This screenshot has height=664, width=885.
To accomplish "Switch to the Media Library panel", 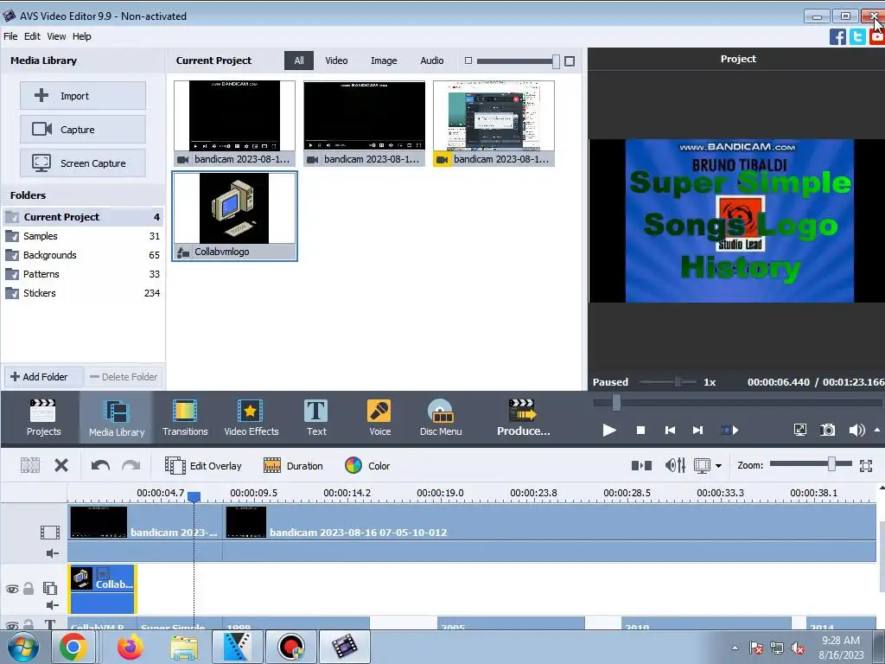I will (x=117, y=418).
